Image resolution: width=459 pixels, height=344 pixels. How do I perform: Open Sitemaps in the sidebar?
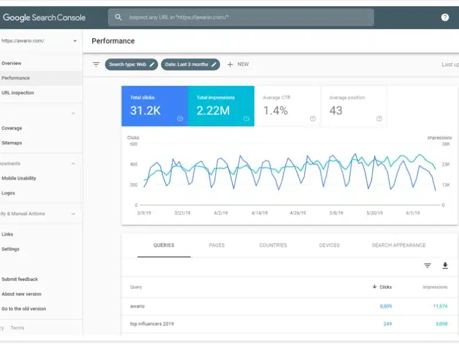coord(11,143)
